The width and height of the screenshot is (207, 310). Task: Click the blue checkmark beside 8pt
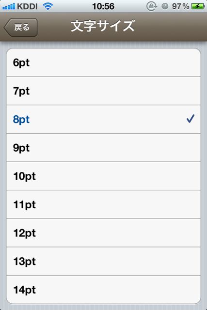[191, 119]
